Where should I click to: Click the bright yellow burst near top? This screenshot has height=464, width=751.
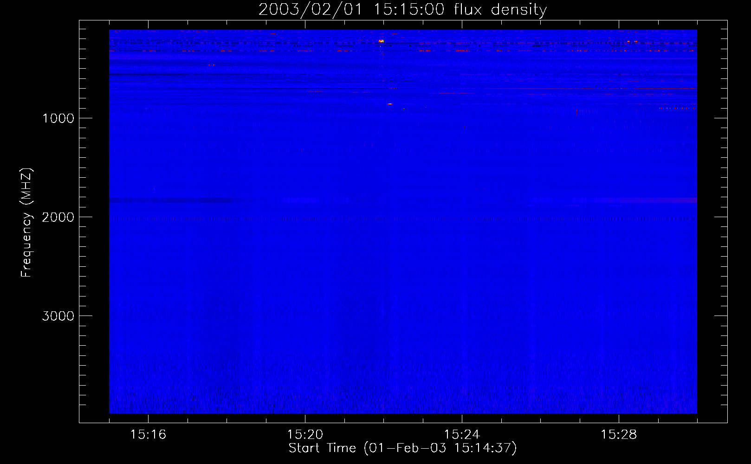[x=381, y=41]
